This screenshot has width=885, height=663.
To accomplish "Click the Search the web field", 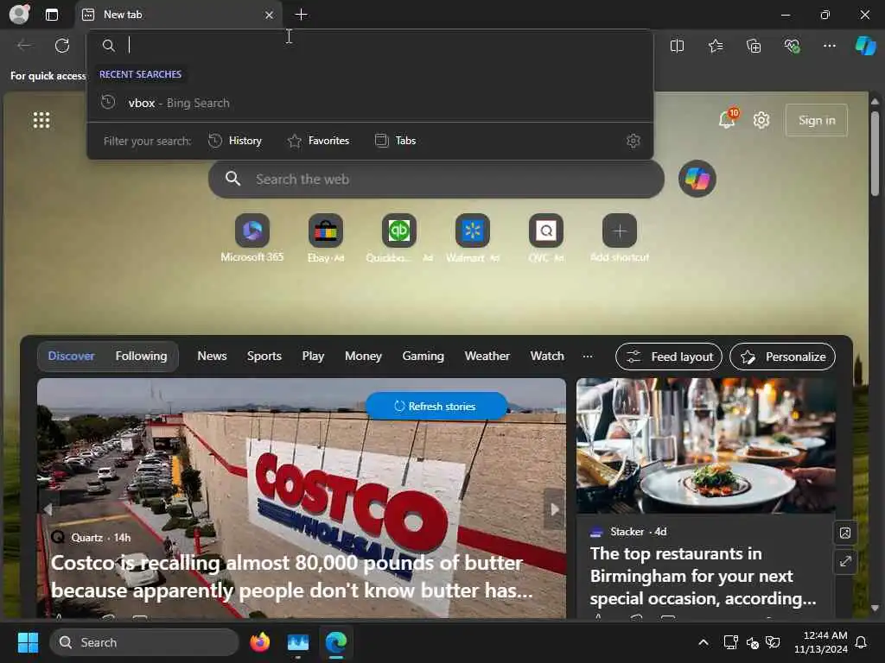I will pos(436,180).
